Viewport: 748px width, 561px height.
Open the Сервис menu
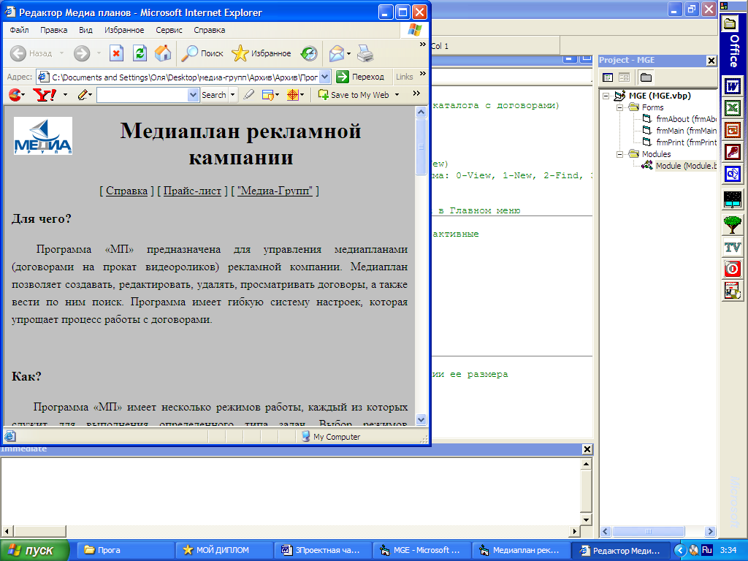169,30
